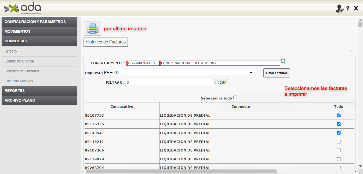Open the Impuesto PRE001 dropdown
Image resolution: width=363 pixels, height=174 pixels.
tap(178, 72)
